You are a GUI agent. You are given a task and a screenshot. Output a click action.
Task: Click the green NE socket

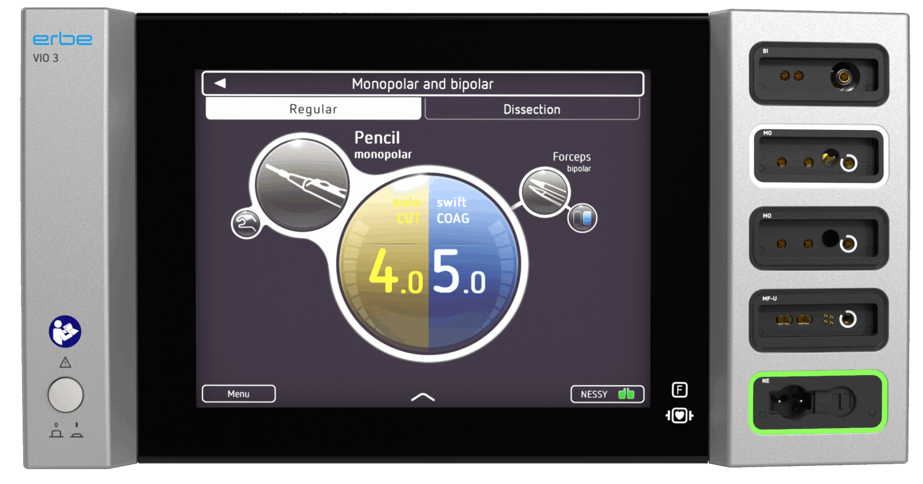pos(818,403)
